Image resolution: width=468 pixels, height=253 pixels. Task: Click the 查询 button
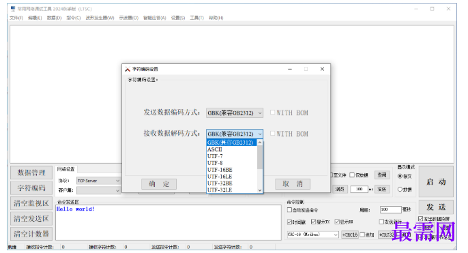click(x=382, y=175)
